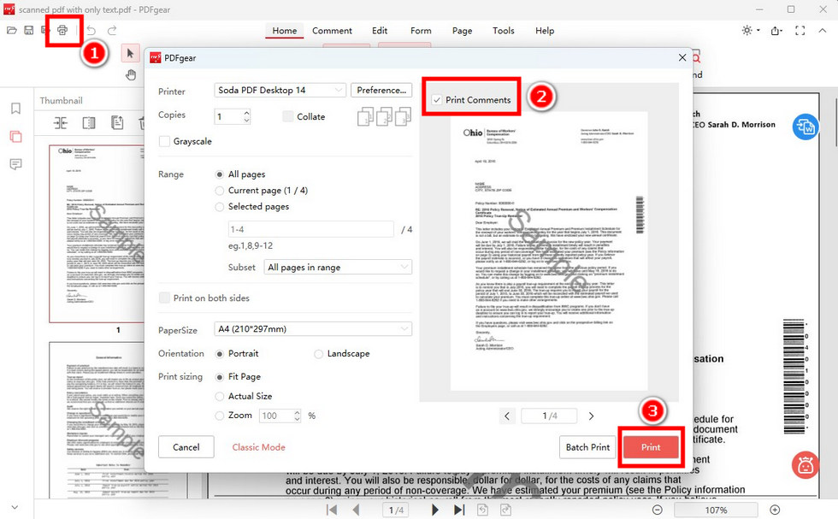The image size is (838, 519).
Task: Click the split page thumbnail tool icon
Action: click(89, 123)
